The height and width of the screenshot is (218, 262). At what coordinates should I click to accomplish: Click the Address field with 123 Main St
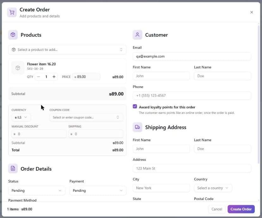coord(192,168)
